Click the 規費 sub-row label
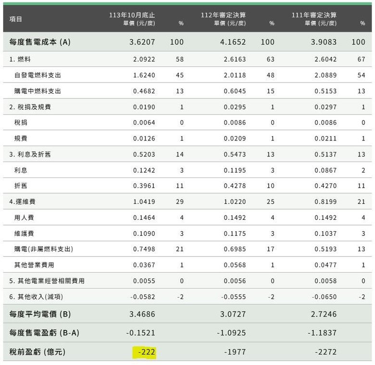 [x=21, y=138]
